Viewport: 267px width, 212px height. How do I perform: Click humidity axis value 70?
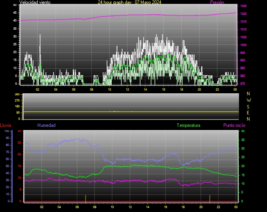point(7,152)
